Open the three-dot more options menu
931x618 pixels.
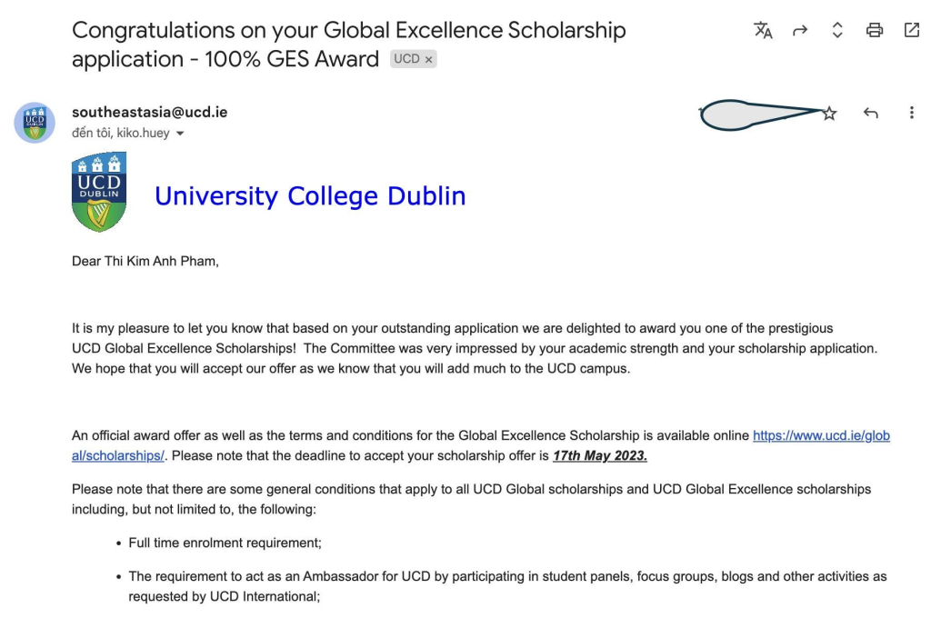pos(911,113)
